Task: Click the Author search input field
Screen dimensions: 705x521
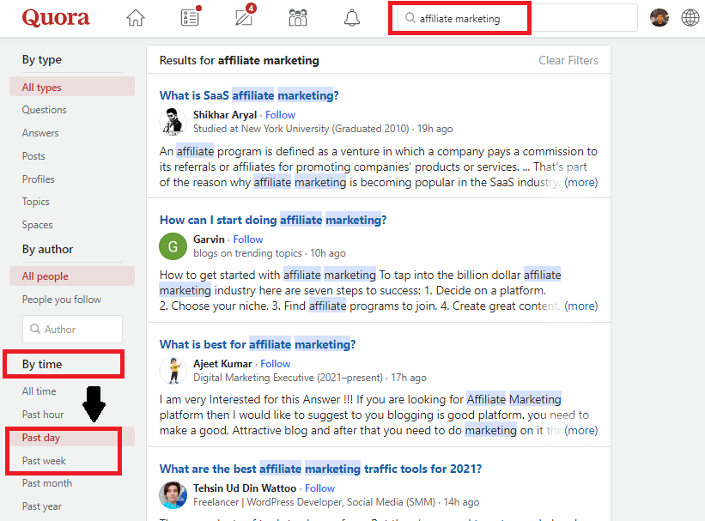Action: pos(72,329)
